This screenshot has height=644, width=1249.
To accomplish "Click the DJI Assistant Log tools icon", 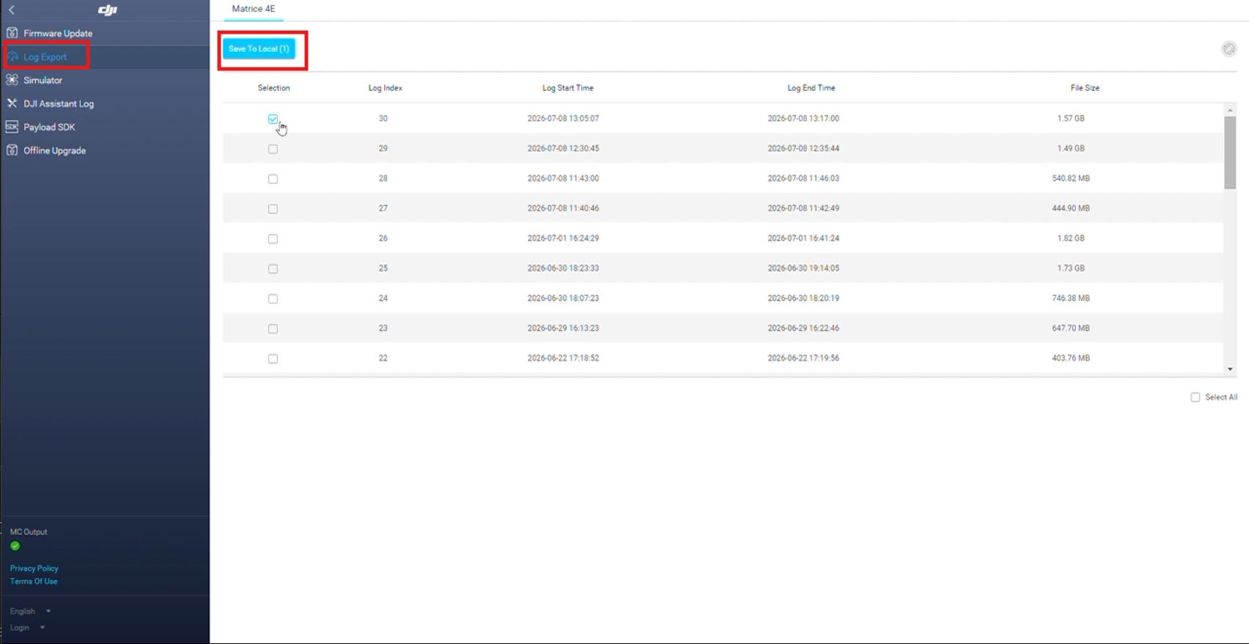I will pyautogui.click(x=12, y=103).
